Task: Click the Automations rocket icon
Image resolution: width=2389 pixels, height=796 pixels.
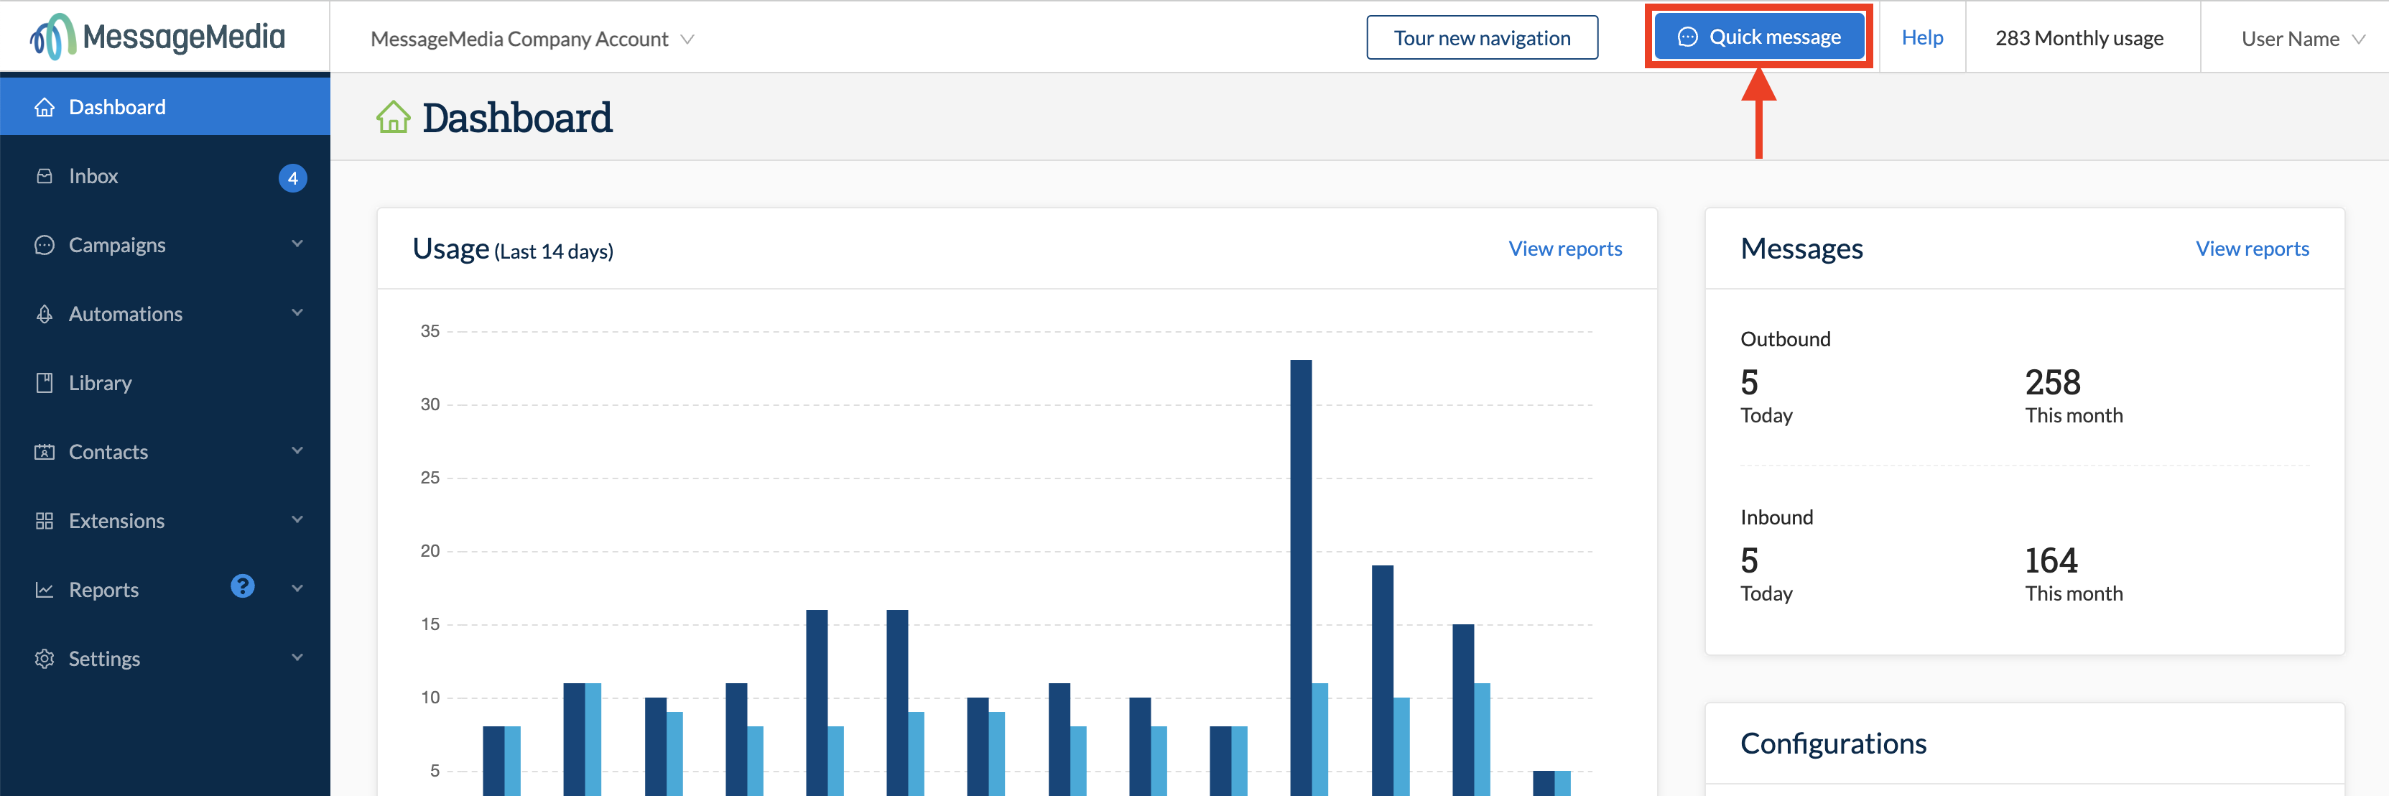Action: [x=45, y=313]
